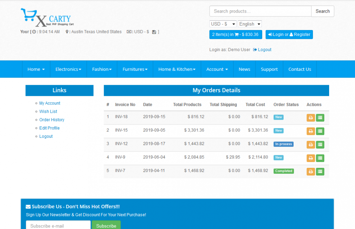
Task: Open Order History sidebar link
Action: (x=52, y=120)
